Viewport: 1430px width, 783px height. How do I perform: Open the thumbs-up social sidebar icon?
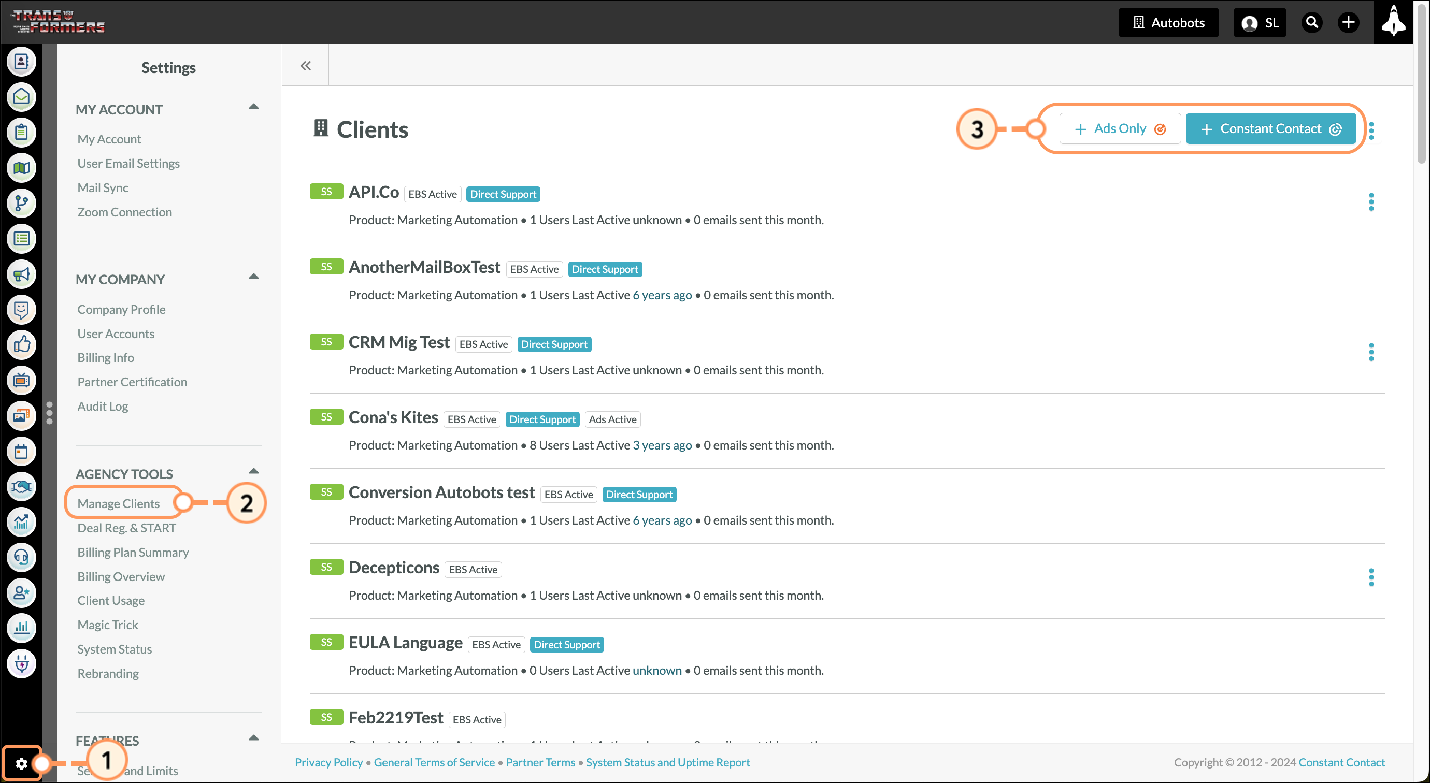[x=21, y=345]
